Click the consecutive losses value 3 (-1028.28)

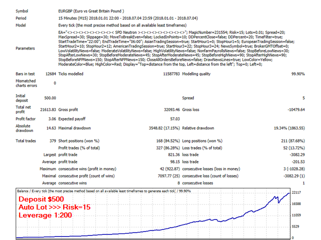coord(294,169)
